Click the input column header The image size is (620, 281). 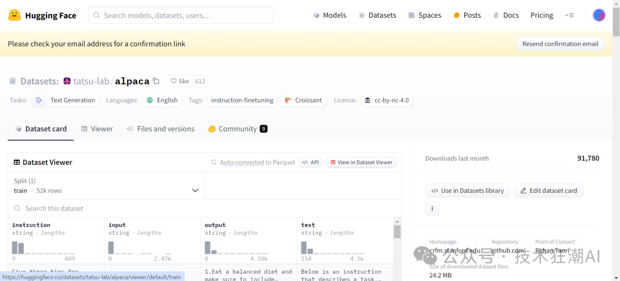point(117,225)
